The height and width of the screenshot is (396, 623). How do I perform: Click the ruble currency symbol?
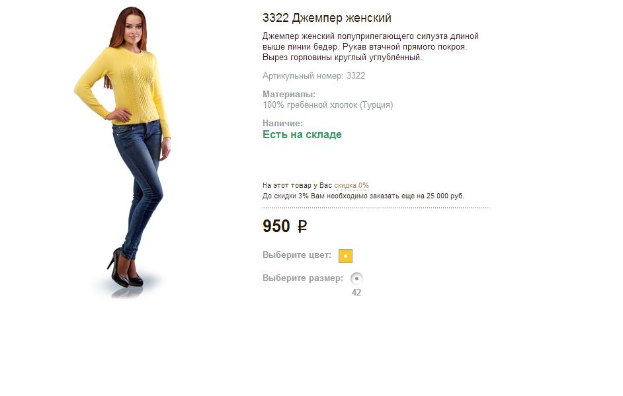tap(302, 227)
